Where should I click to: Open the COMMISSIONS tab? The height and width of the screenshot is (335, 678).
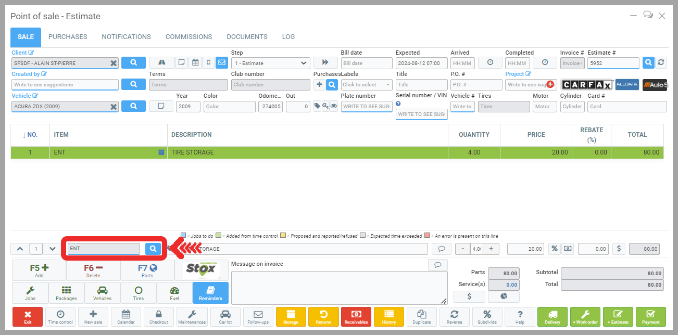[x=189, y=37]
